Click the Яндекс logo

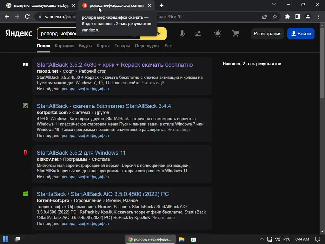pos(19,33)
